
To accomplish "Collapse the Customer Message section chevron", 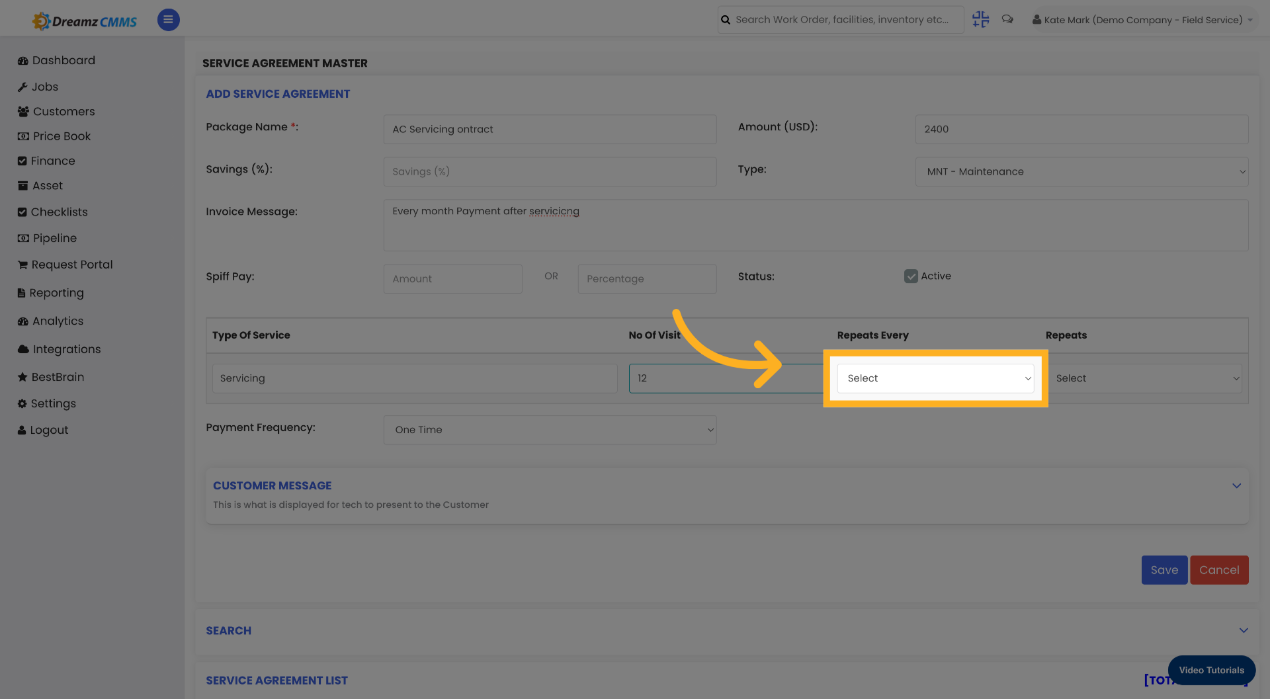I will (1237, 485).
